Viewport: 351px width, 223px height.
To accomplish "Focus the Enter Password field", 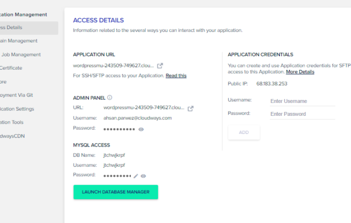I will (x=303, y=114).
